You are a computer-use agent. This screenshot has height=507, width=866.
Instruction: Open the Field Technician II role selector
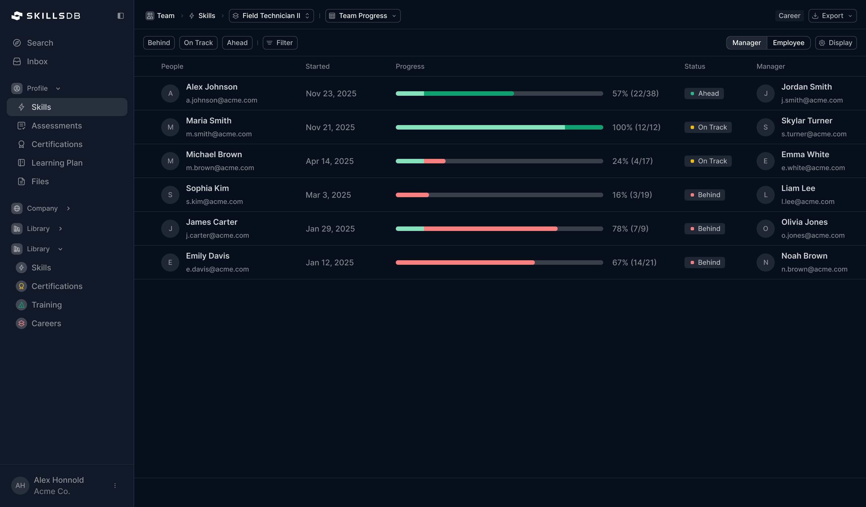271,15
